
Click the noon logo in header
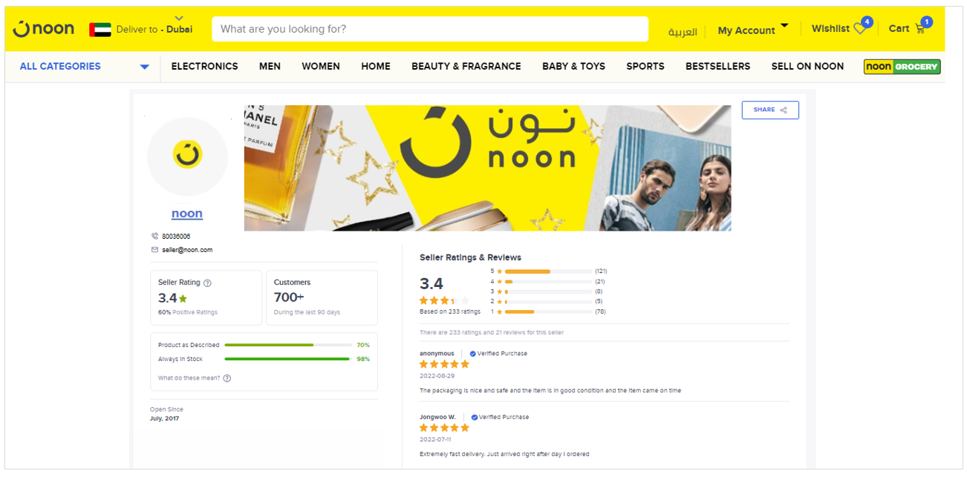click(43, 29)
